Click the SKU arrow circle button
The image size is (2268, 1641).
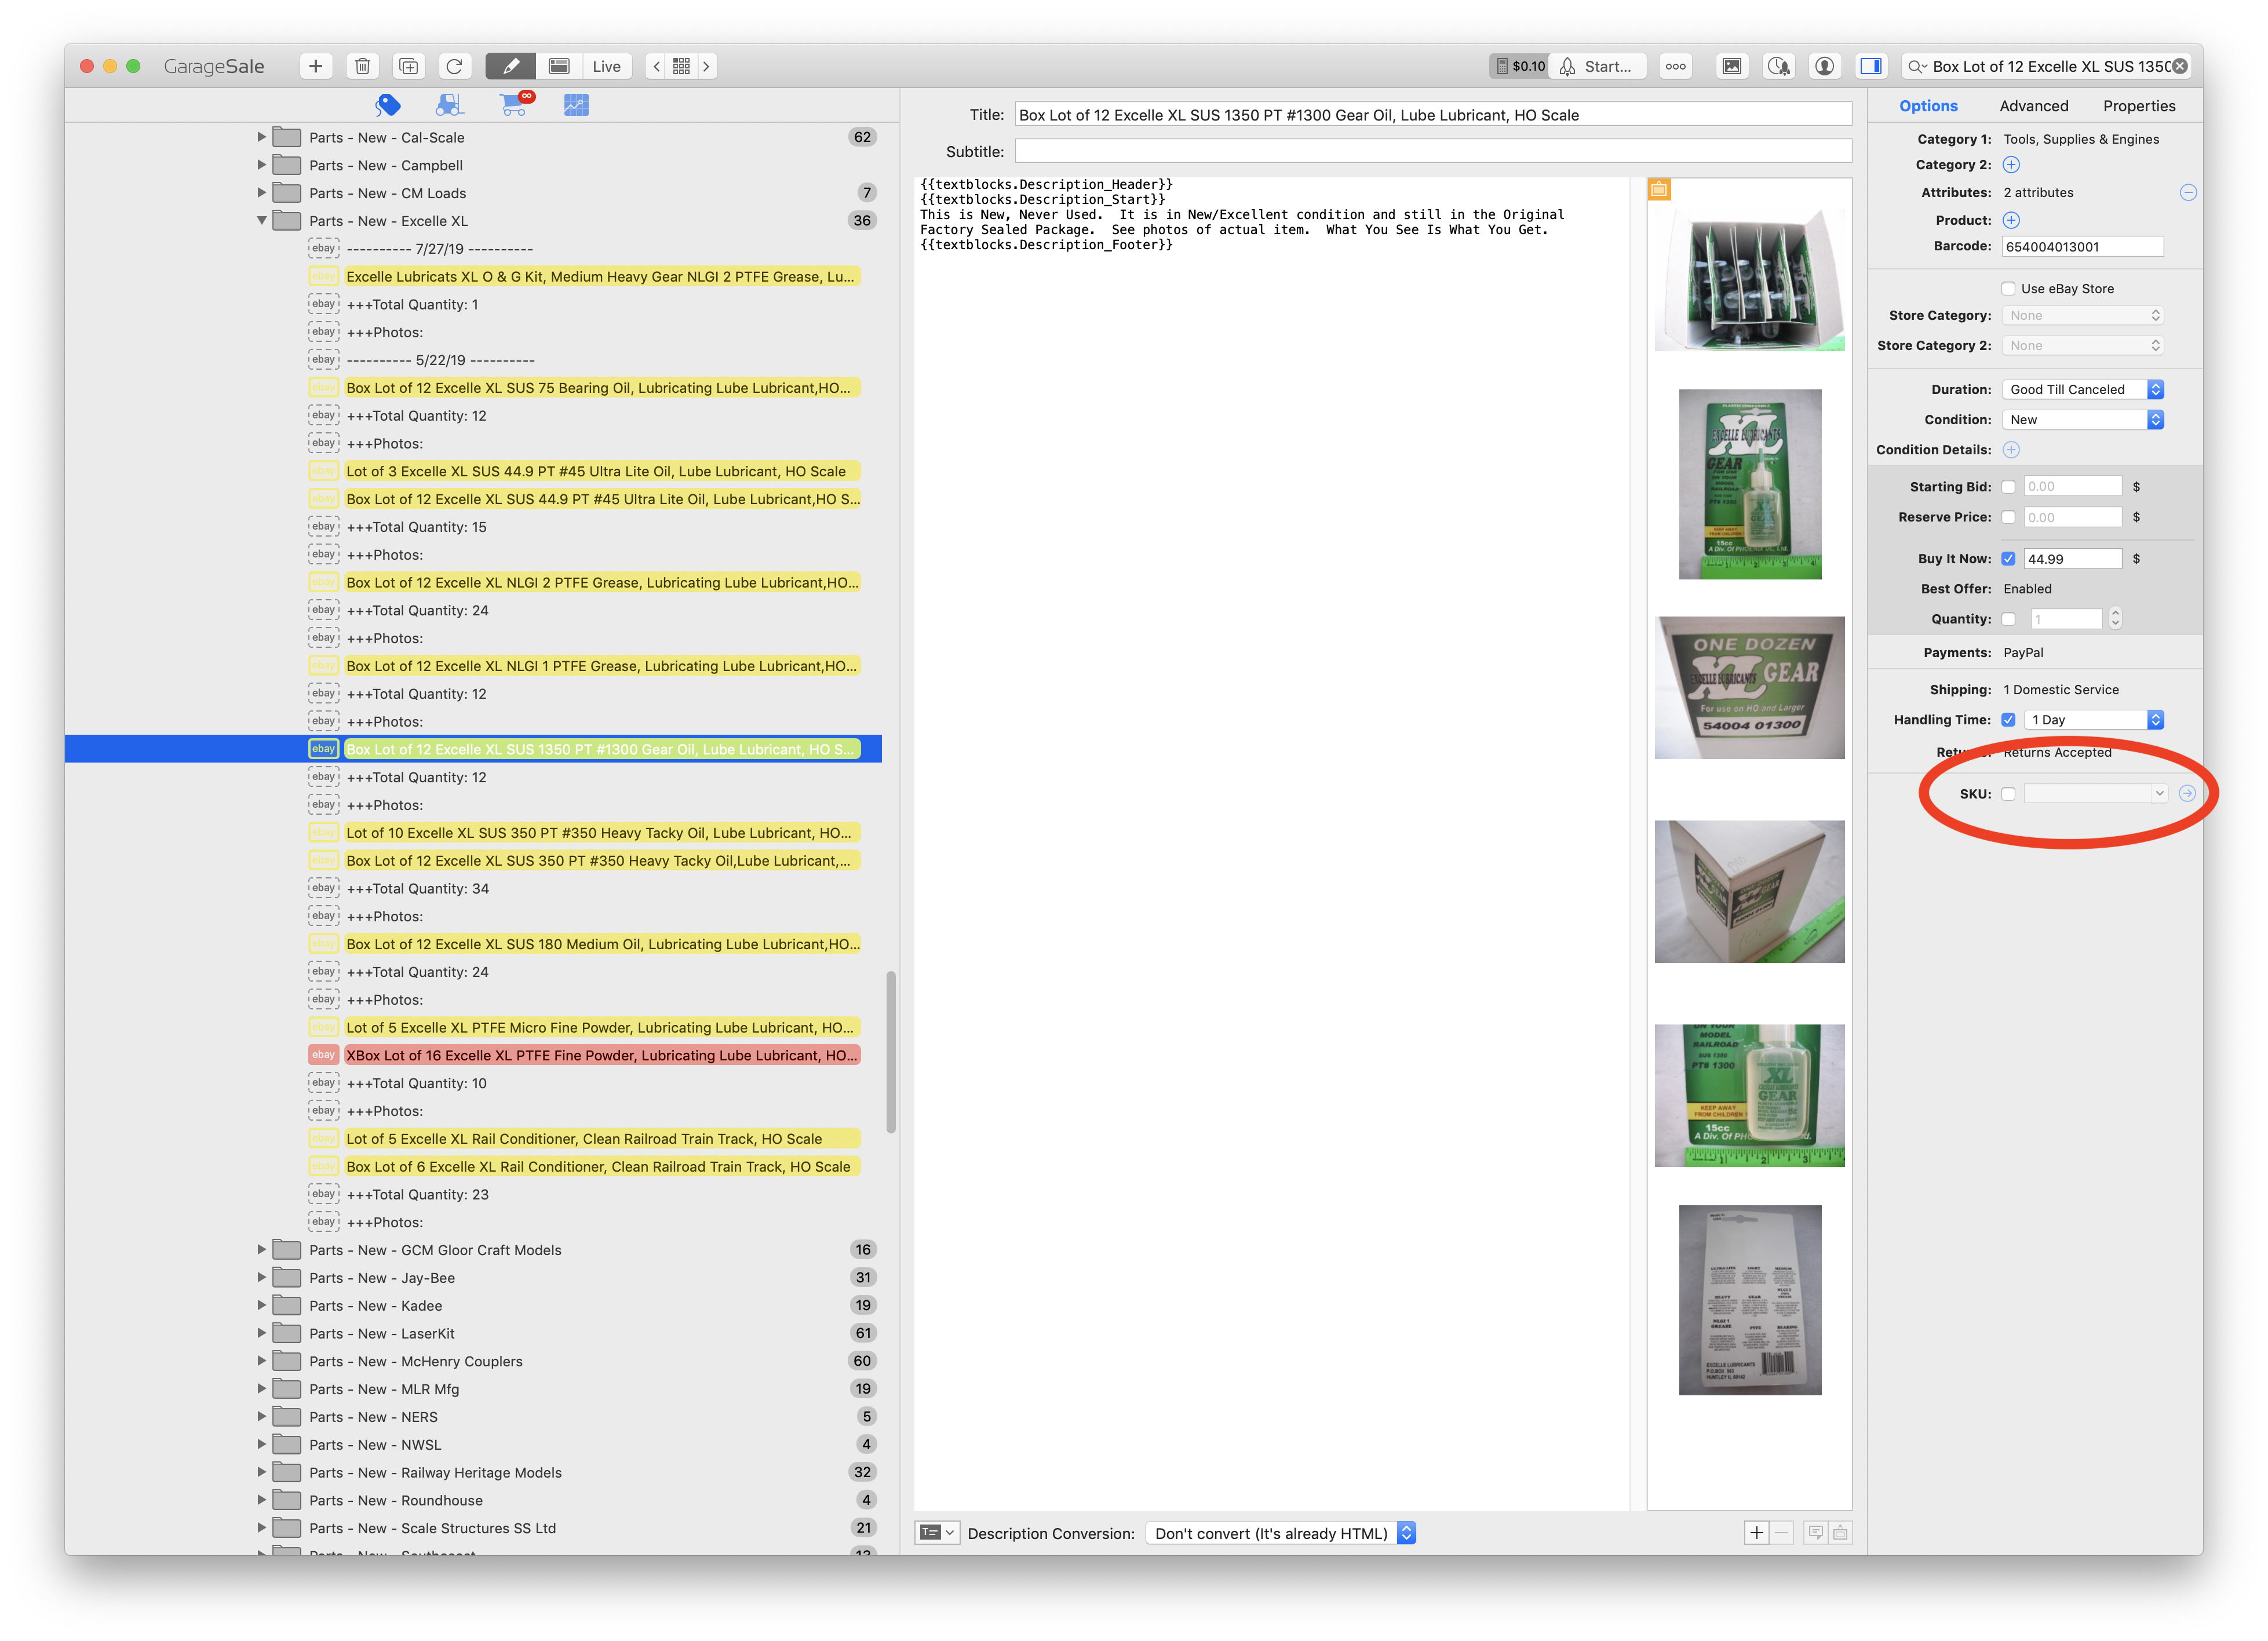[2187, 794]
